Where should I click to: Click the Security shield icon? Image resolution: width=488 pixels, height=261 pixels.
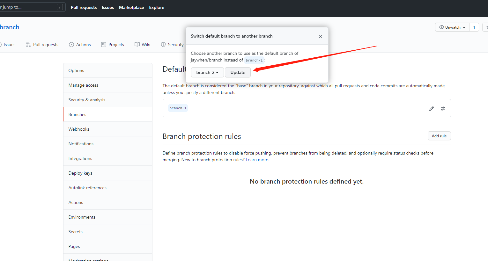click(x=163, y=45)
